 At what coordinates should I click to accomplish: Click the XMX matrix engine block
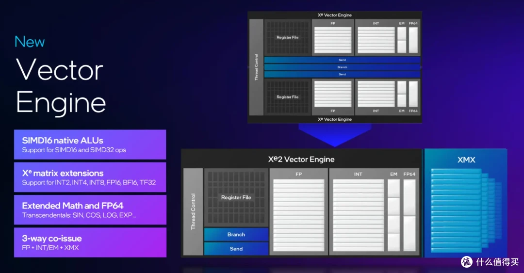466,204
